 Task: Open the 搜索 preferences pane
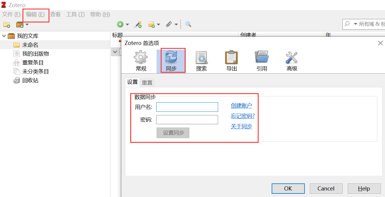202,61
